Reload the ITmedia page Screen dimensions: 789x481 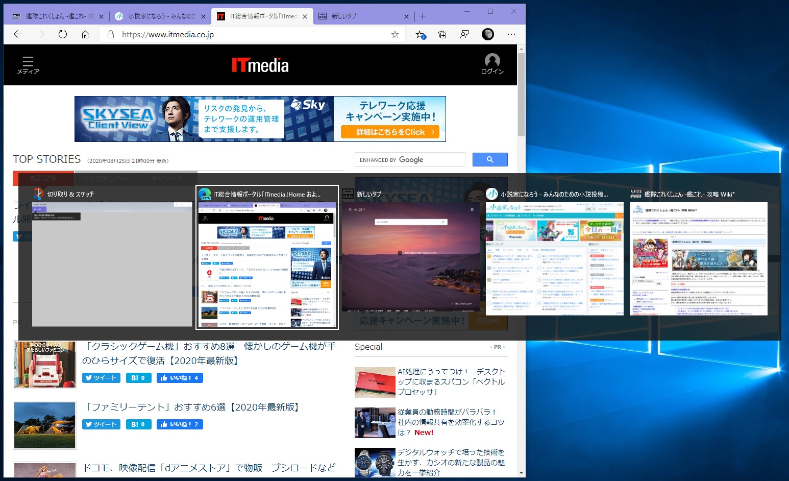click(63, 34)
